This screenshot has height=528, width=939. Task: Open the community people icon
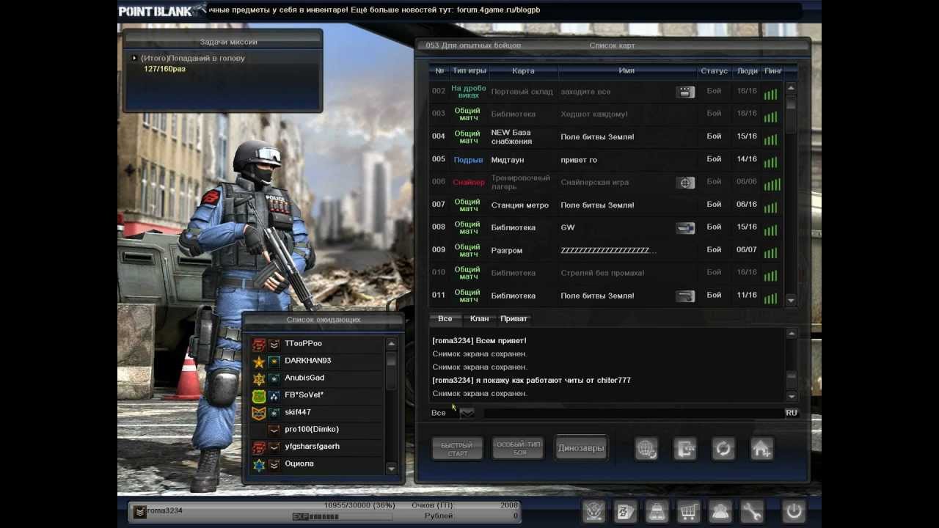[720, 511]
